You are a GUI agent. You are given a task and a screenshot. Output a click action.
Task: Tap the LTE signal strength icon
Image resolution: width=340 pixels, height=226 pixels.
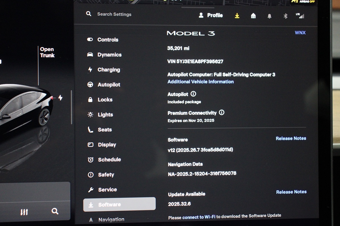tap(300, 16)
